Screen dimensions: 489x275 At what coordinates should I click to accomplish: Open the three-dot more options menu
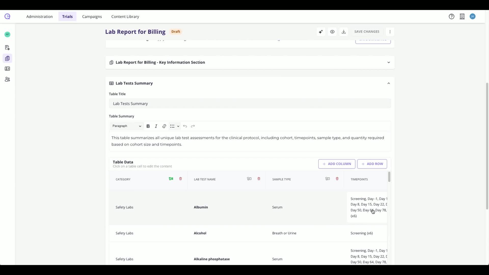click(390, 32)
